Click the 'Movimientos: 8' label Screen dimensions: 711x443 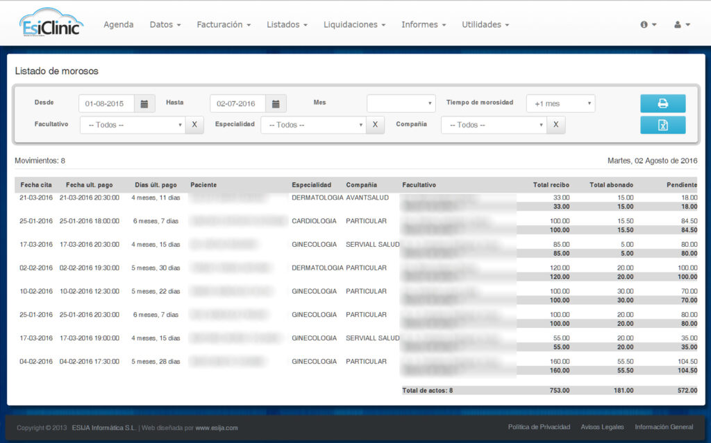tap(40, 160)
